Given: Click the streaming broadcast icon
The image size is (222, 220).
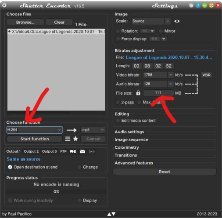Looking at the screenshot, I should pos(92,151).
